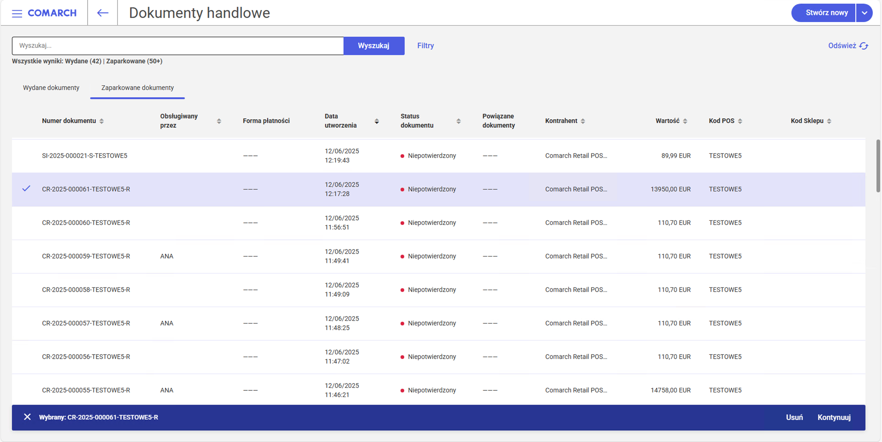Click date 12/06/2025 12:19:43
This screenshot has width=882, height=442.
pos(342,156)
